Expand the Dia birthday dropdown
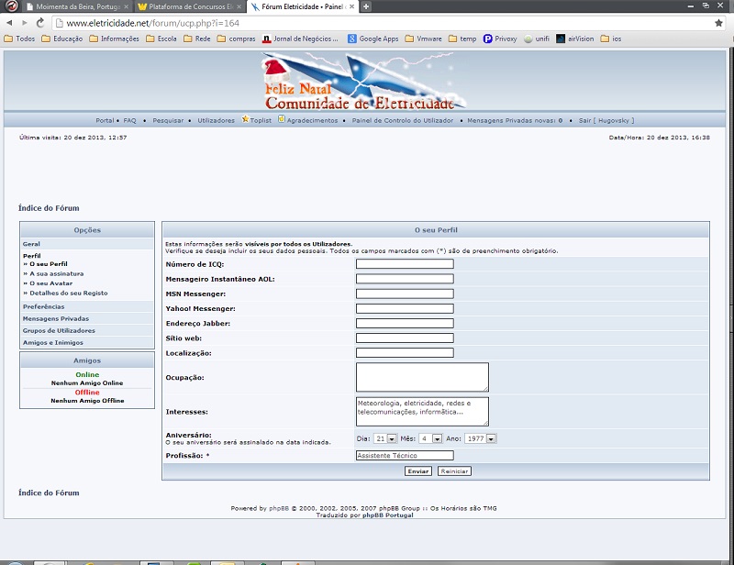Screen dimensions: 734x565 click(x=392, y=438)
